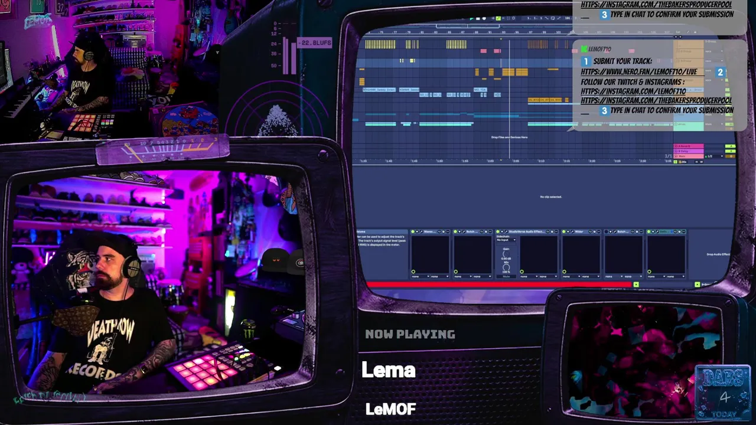Open the Main track 1/2 output dropdown

point(714,156)
